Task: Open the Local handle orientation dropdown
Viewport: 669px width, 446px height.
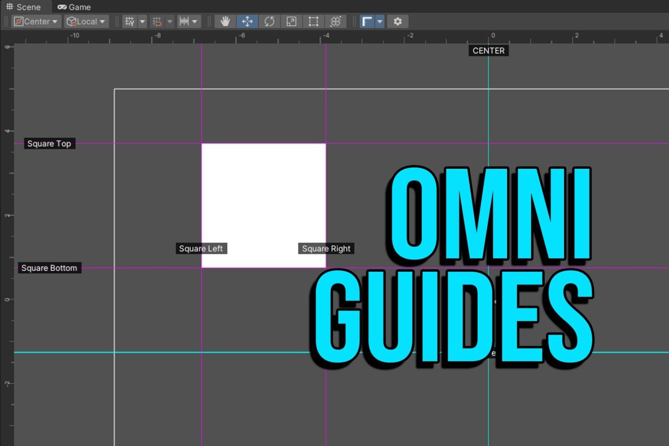Action: [x=86, y=21]
